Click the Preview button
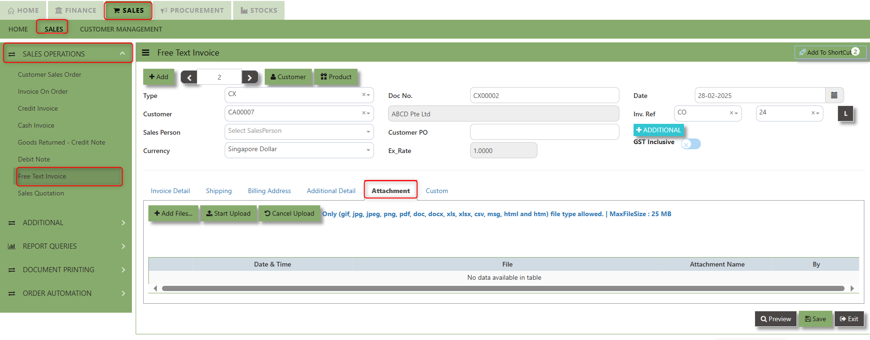870x340 pixels. click(775, 319)
